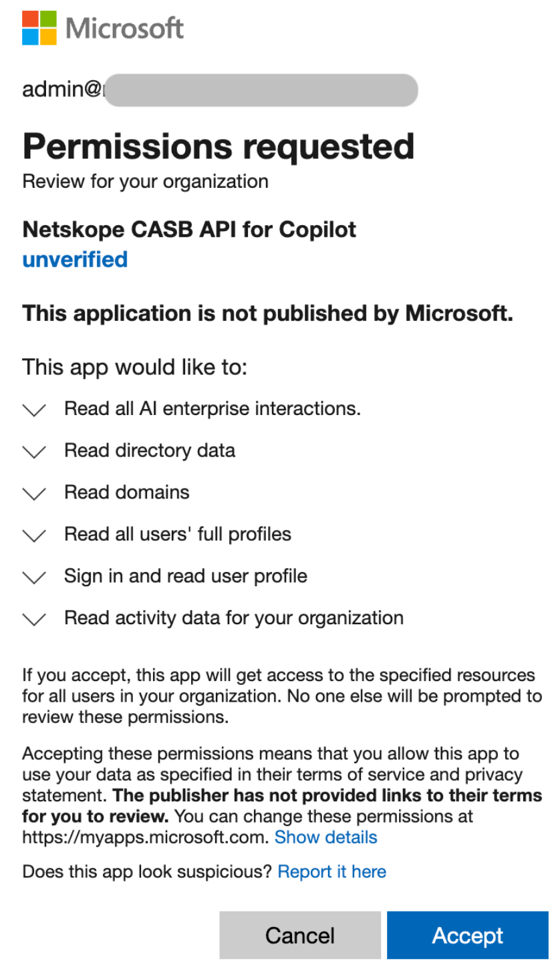Click the https://myapps.microsoft.com URL text

tap(145, 837)
